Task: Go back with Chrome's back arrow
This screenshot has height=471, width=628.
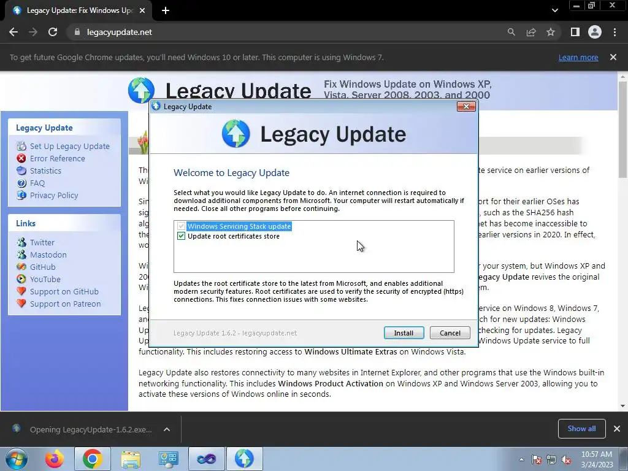Action: point(13,32)
